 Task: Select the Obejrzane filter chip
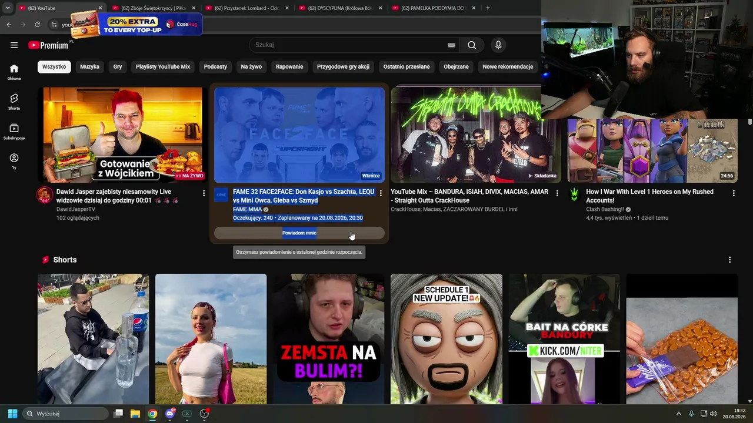(456, 67)
